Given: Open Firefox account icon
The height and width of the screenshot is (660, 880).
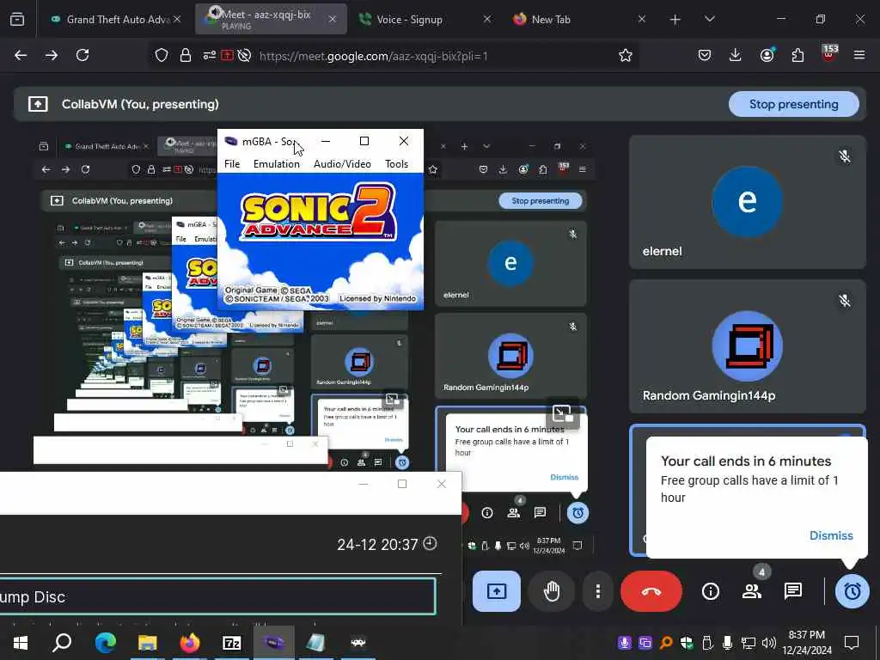Looking at the screenshot, I should tap(767, 55).
